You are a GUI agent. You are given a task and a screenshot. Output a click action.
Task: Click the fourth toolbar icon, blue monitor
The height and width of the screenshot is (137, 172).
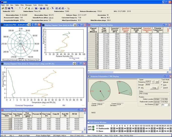[x=12, y=8]
